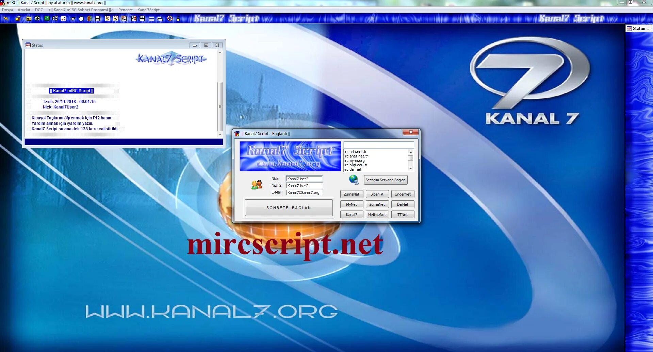
Task: Click the colored books toolbar icon
Action: pos(89,18)
